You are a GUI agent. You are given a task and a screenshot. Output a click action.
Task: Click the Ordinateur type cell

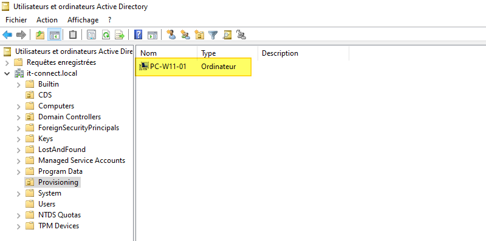[x=219, y=67]
